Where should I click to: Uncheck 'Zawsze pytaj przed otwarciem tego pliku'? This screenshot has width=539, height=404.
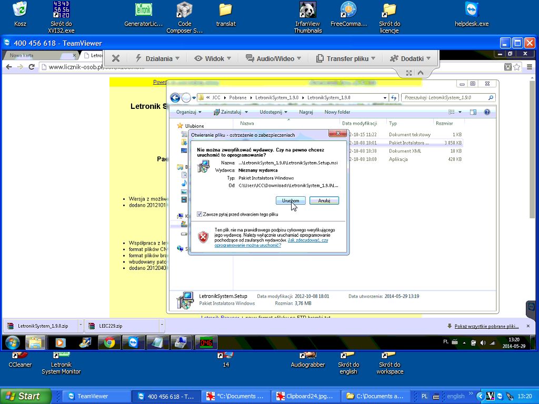pos(199,214)
